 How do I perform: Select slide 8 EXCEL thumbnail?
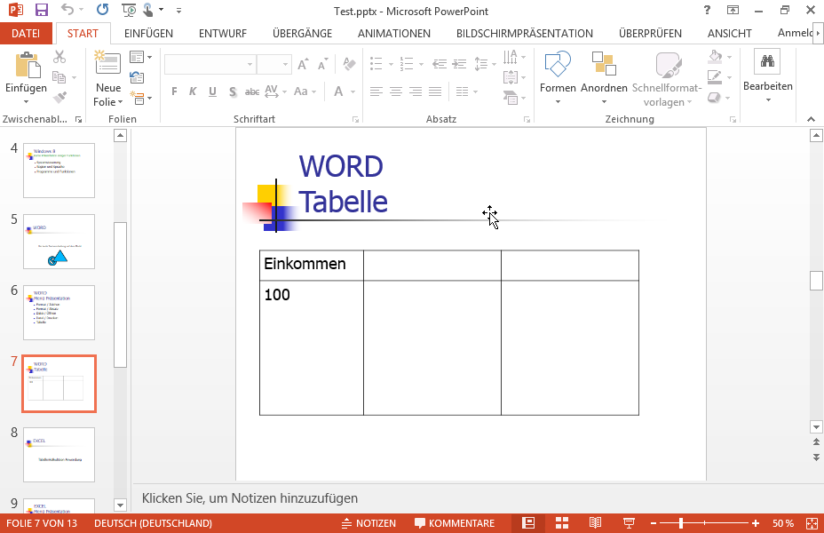(59, 455)
